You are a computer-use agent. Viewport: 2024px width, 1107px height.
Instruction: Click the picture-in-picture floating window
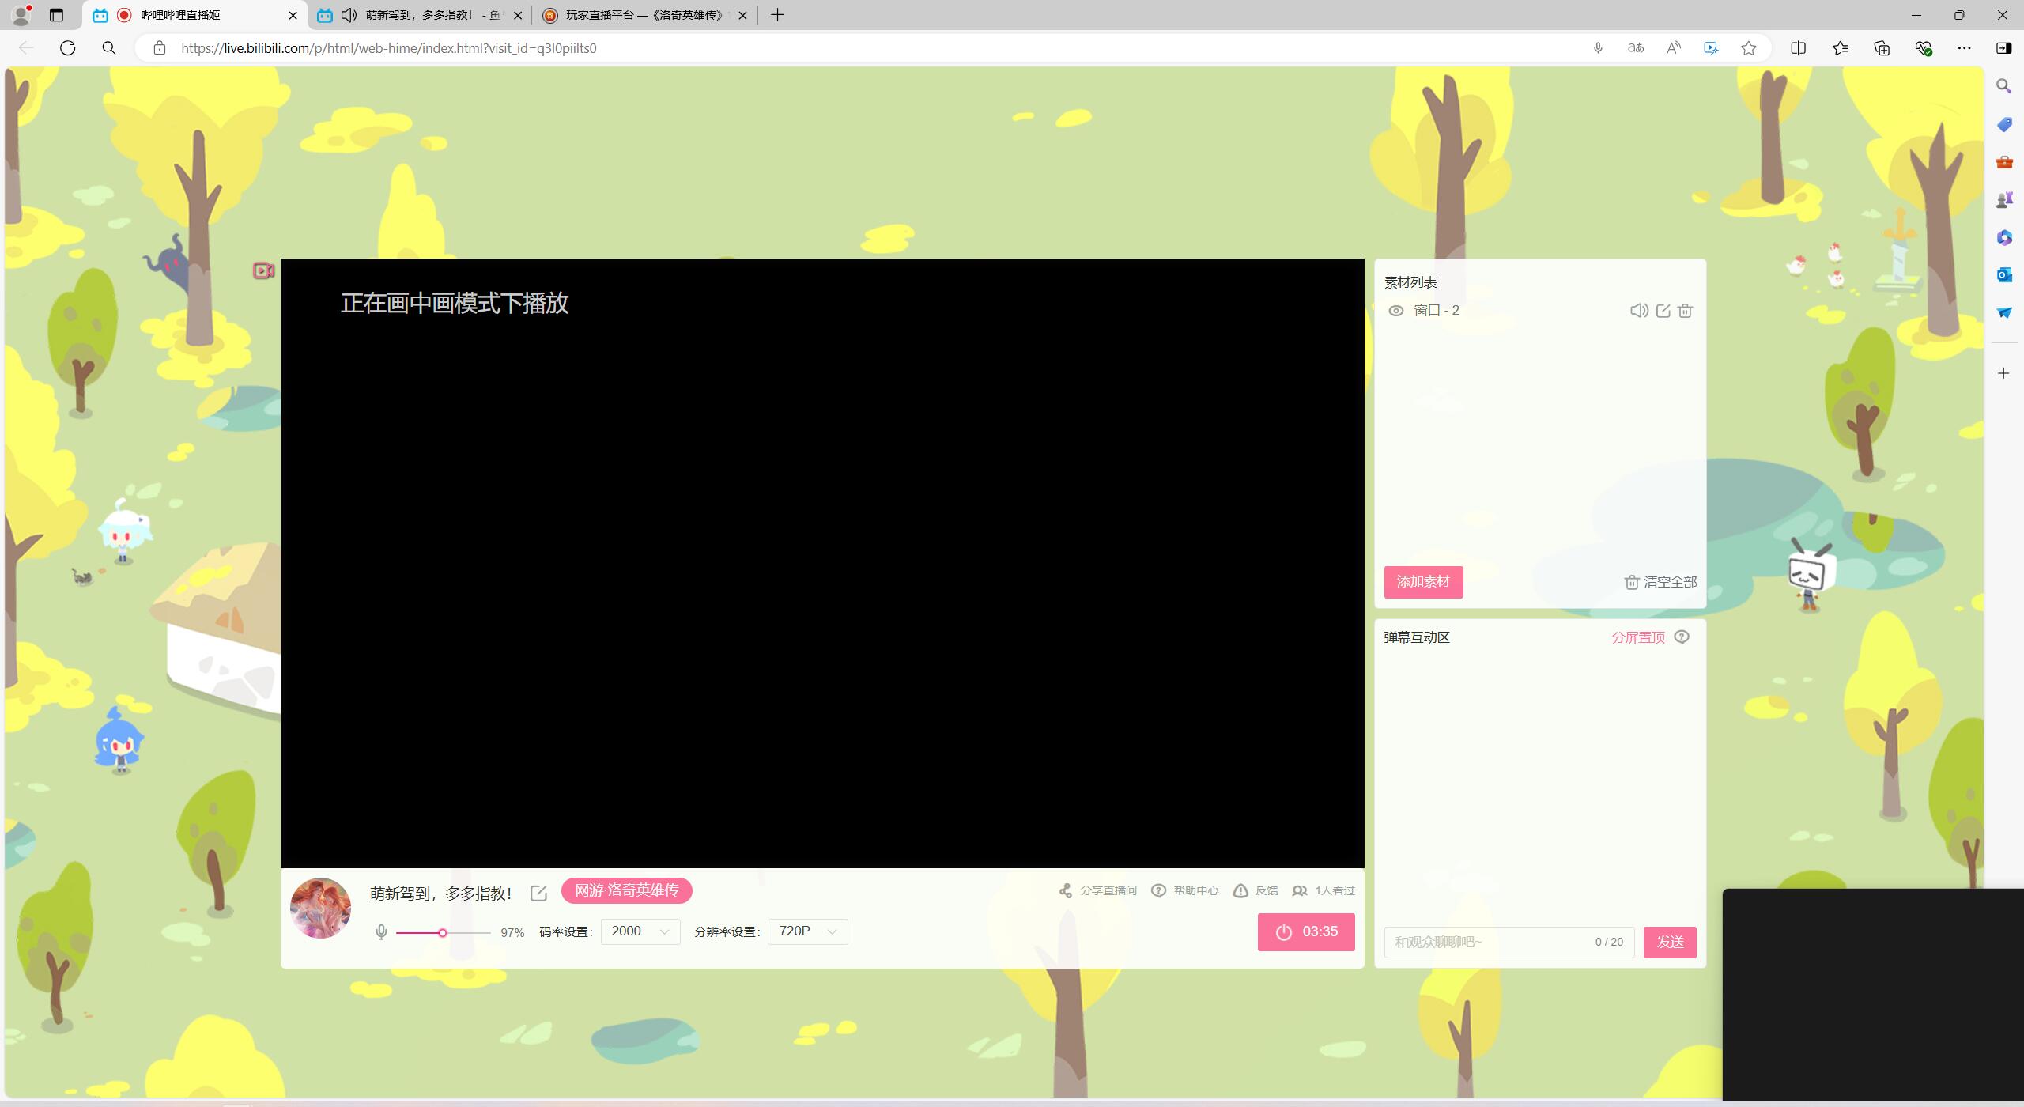coord(1873,994)
